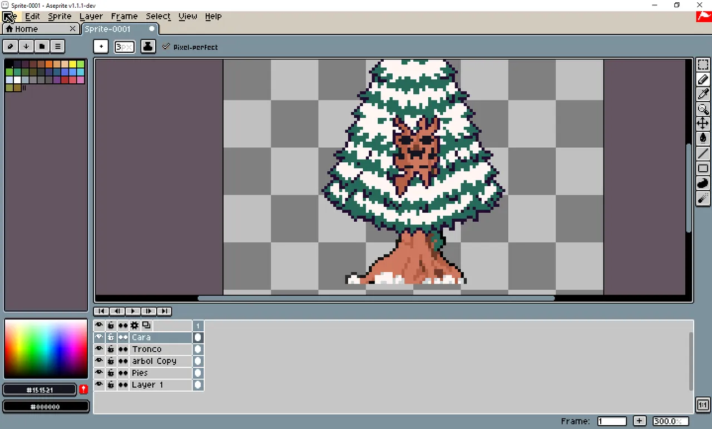This screenshot has width=712, height=429.
Task: Close the Home tab
Action: tap(72, 29)
